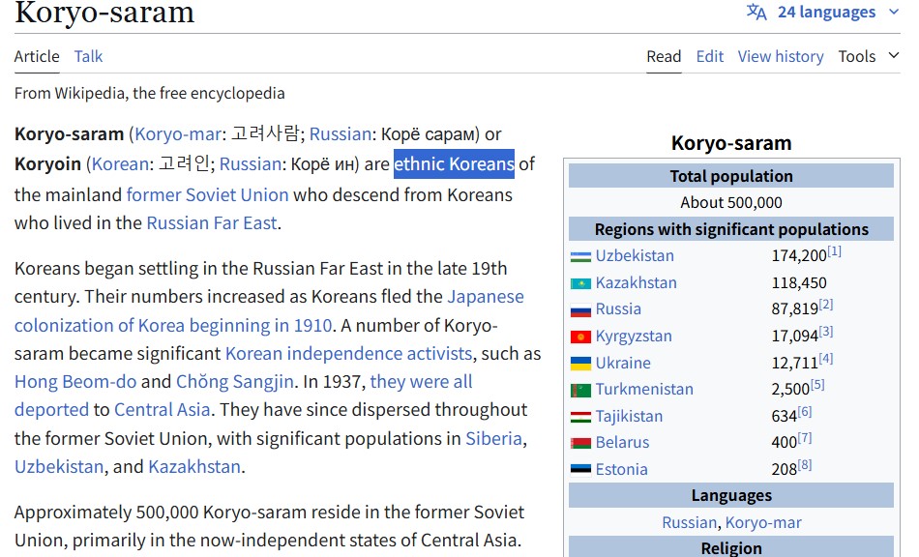The width and height of the screenshot is (919, 557).
Task: Click the highlighted ethnic Koreans link
Action: tap(455, 164)
